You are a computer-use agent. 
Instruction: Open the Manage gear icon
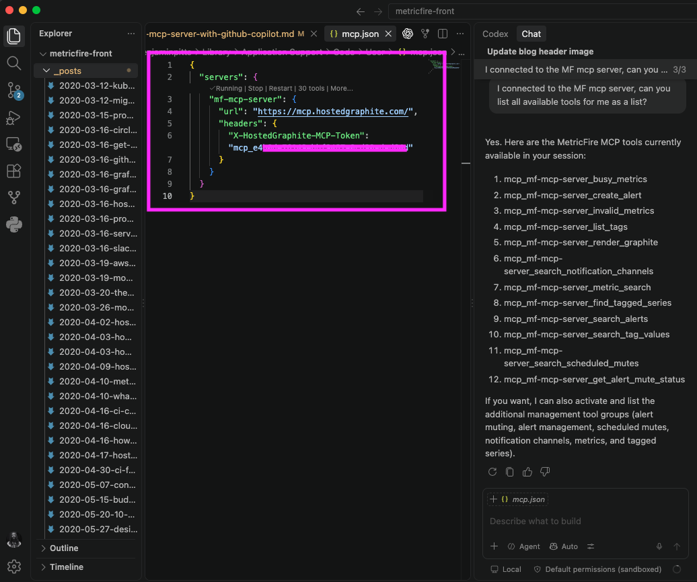click(13, 567)
